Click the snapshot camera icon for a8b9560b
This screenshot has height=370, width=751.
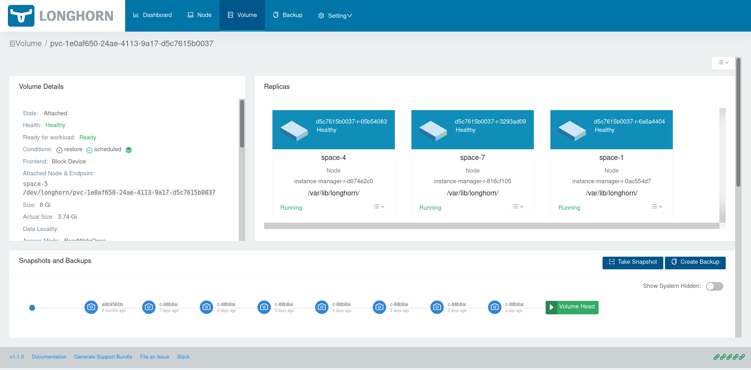coord(91,307)
